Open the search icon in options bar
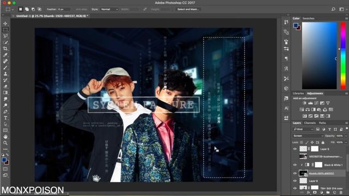The height and width of the screenshot is (196, 349). pyautogui.click(x=333, y=9)
